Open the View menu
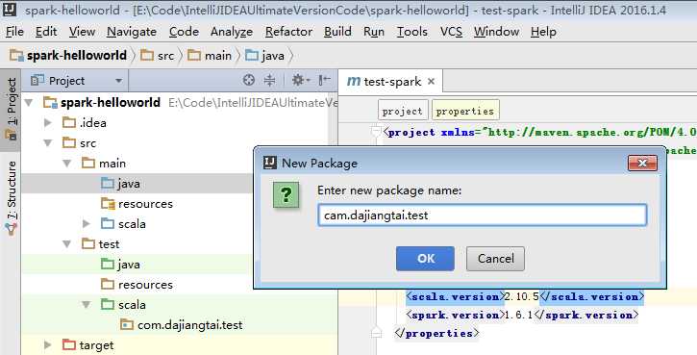This screenshot has width=697, height=355. (82, 32)
